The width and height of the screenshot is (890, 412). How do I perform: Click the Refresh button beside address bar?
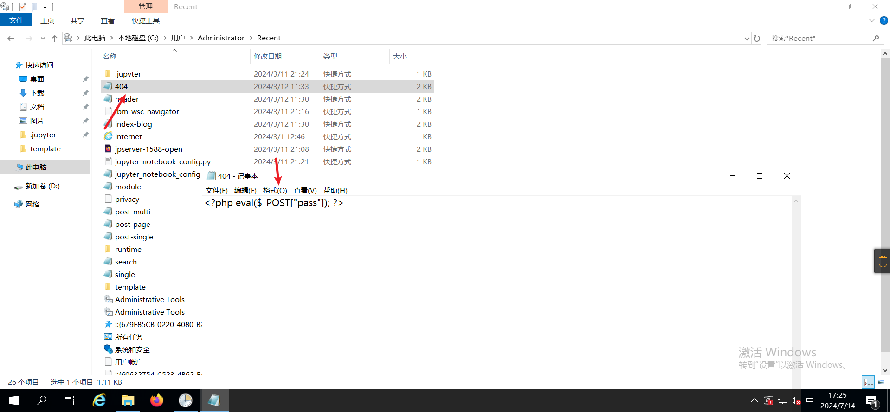757,39
